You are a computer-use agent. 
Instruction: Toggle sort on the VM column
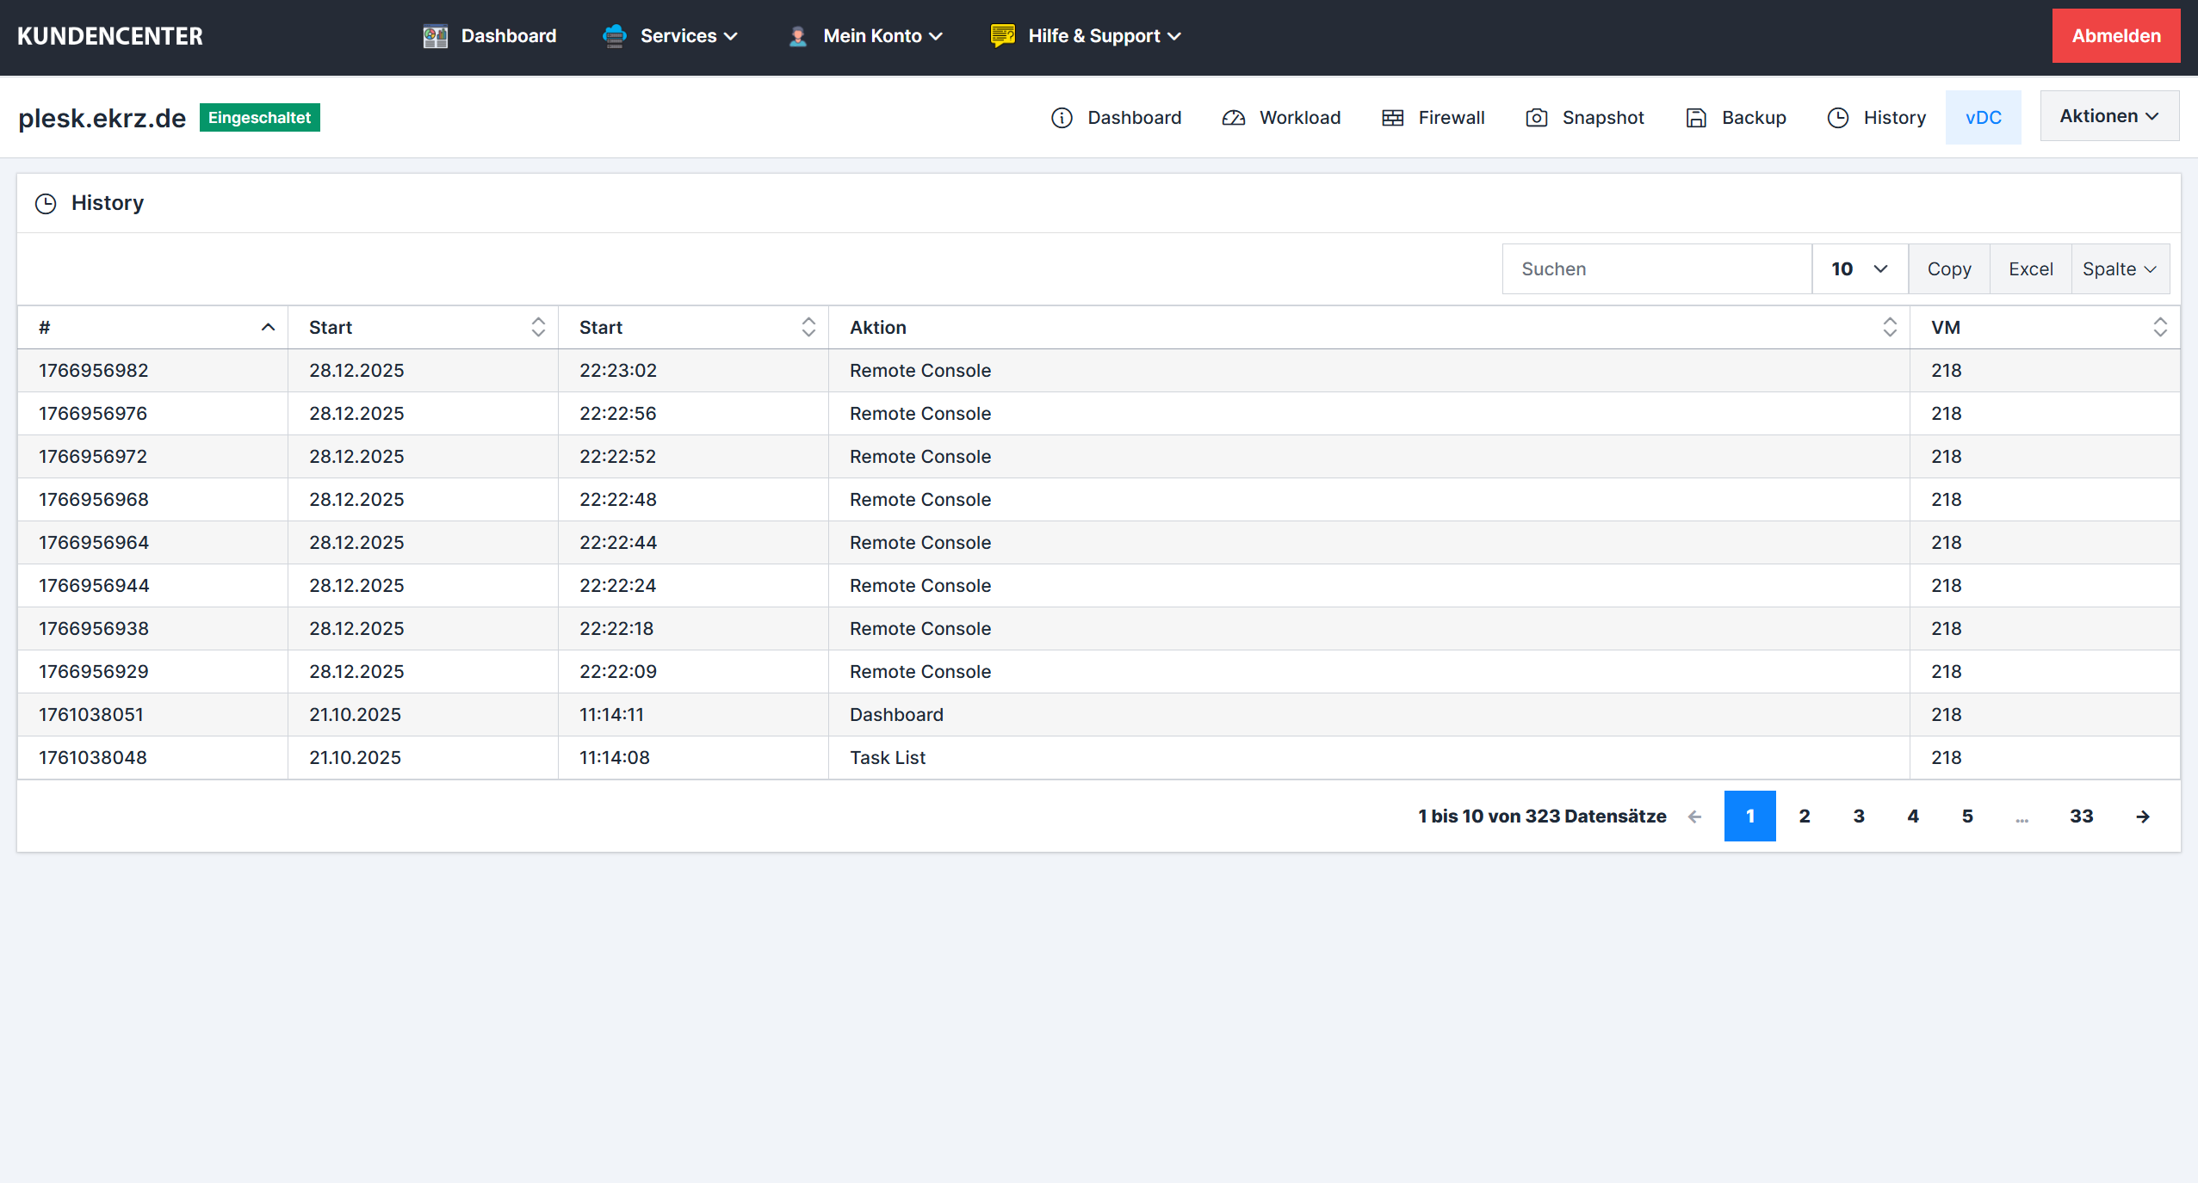pyautogui.click(x=2159, y=327)
